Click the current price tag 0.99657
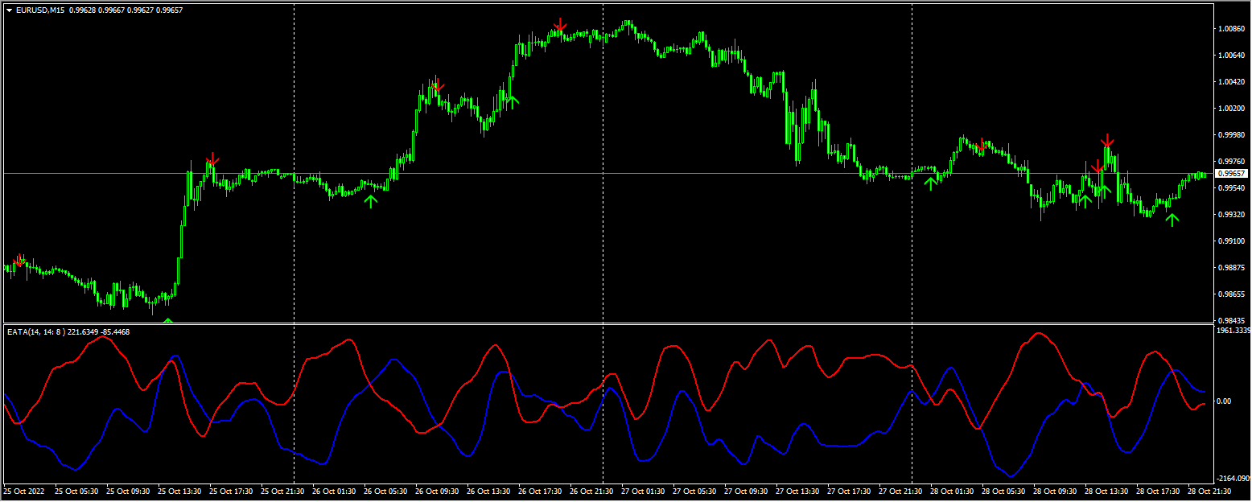This screenshot has height=502, width=1252. [x=1231, y=174]
